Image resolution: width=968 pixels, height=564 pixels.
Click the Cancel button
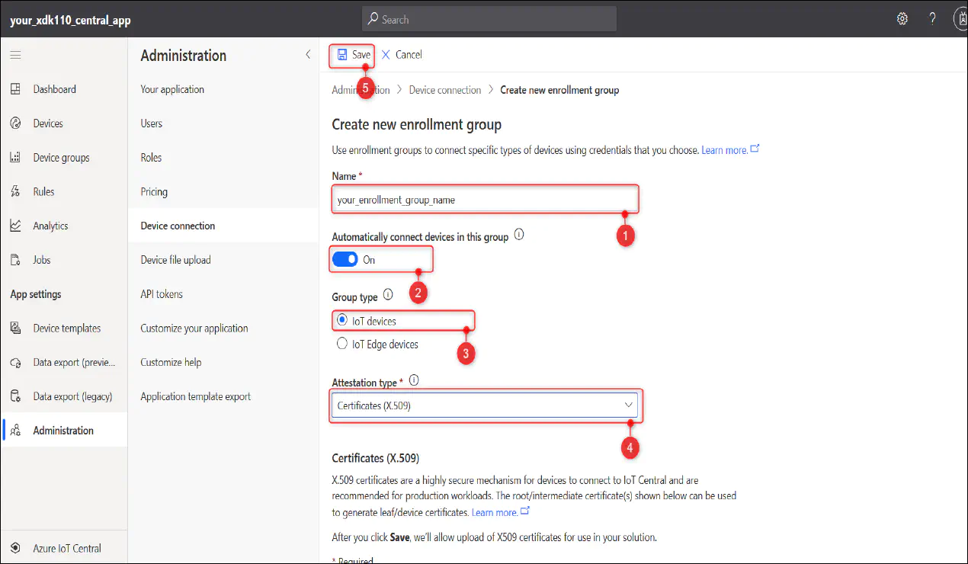[402, 55]
